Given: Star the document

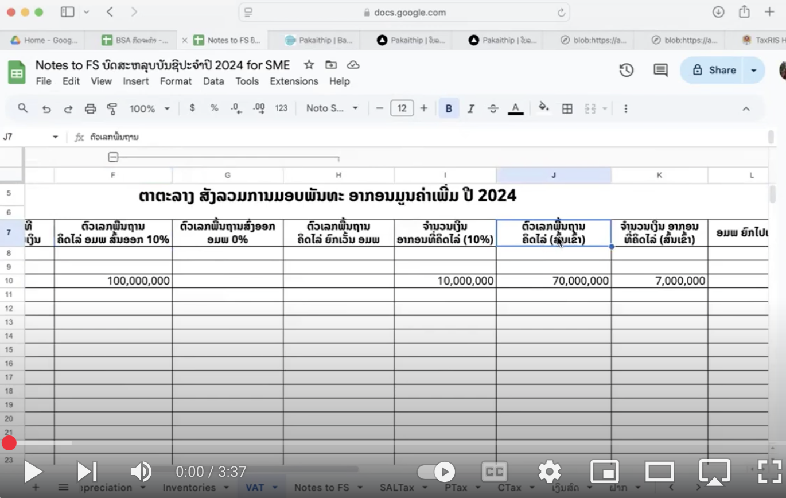Looking at the screenshot, I should click(x=309, y=65).
